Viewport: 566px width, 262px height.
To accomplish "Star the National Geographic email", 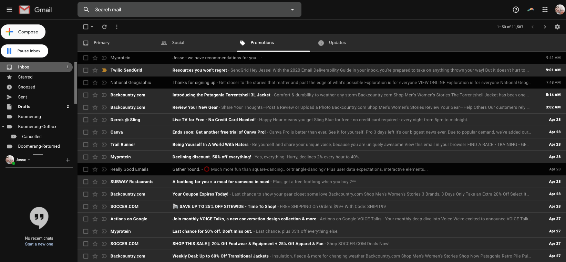I will pos(95,83).
